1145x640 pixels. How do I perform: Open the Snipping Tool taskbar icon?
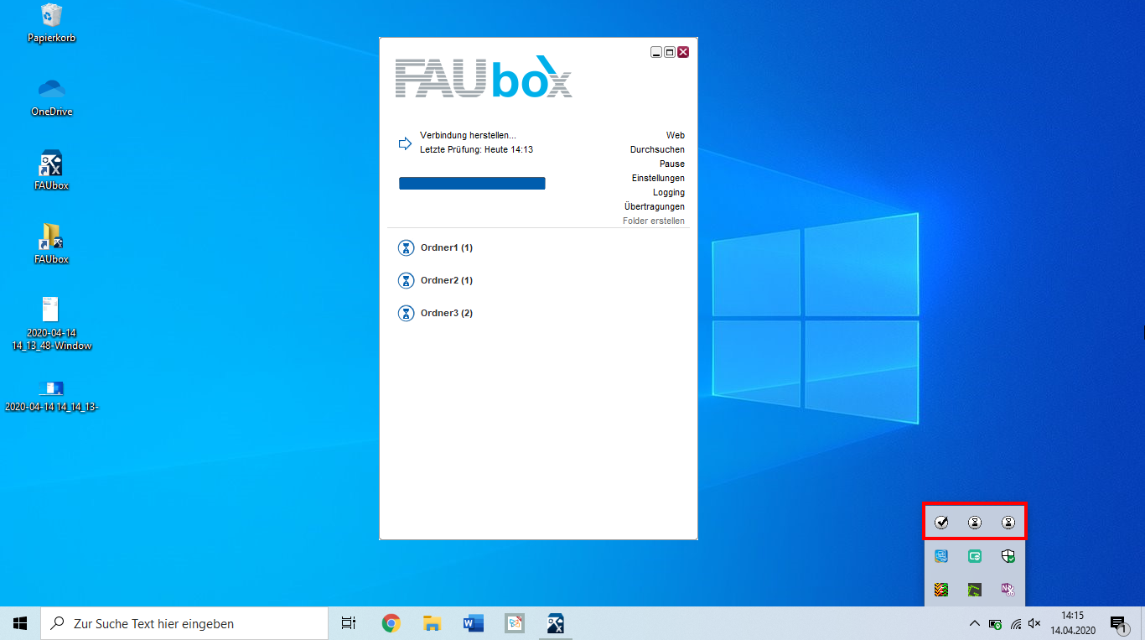514,623
